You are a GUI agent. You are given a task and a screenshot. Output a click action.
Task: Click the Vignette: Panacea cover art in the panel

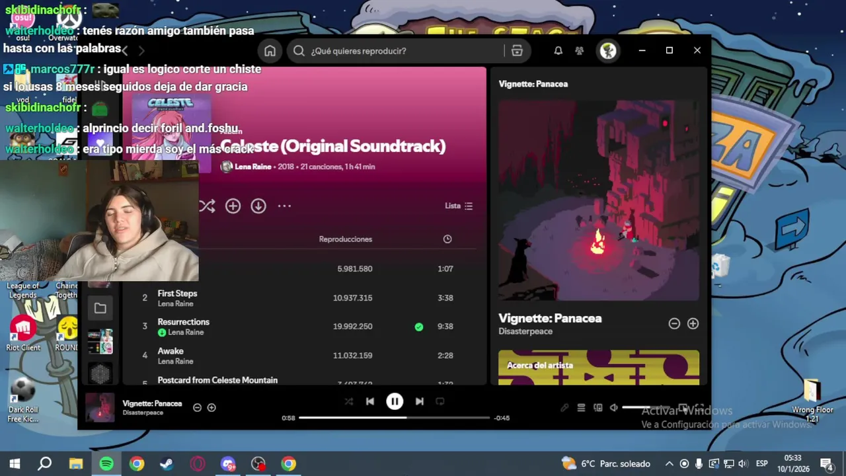599,200
